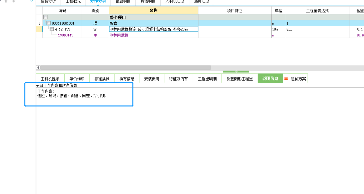The width and height of the screenshot is (364, 194).
Task: Open the 换算信息 panel tab
Action: tap(127, 79)
